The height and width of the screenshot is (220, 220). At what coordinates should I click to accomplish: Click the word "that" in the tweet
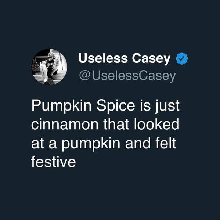click(x=116, y=124)
